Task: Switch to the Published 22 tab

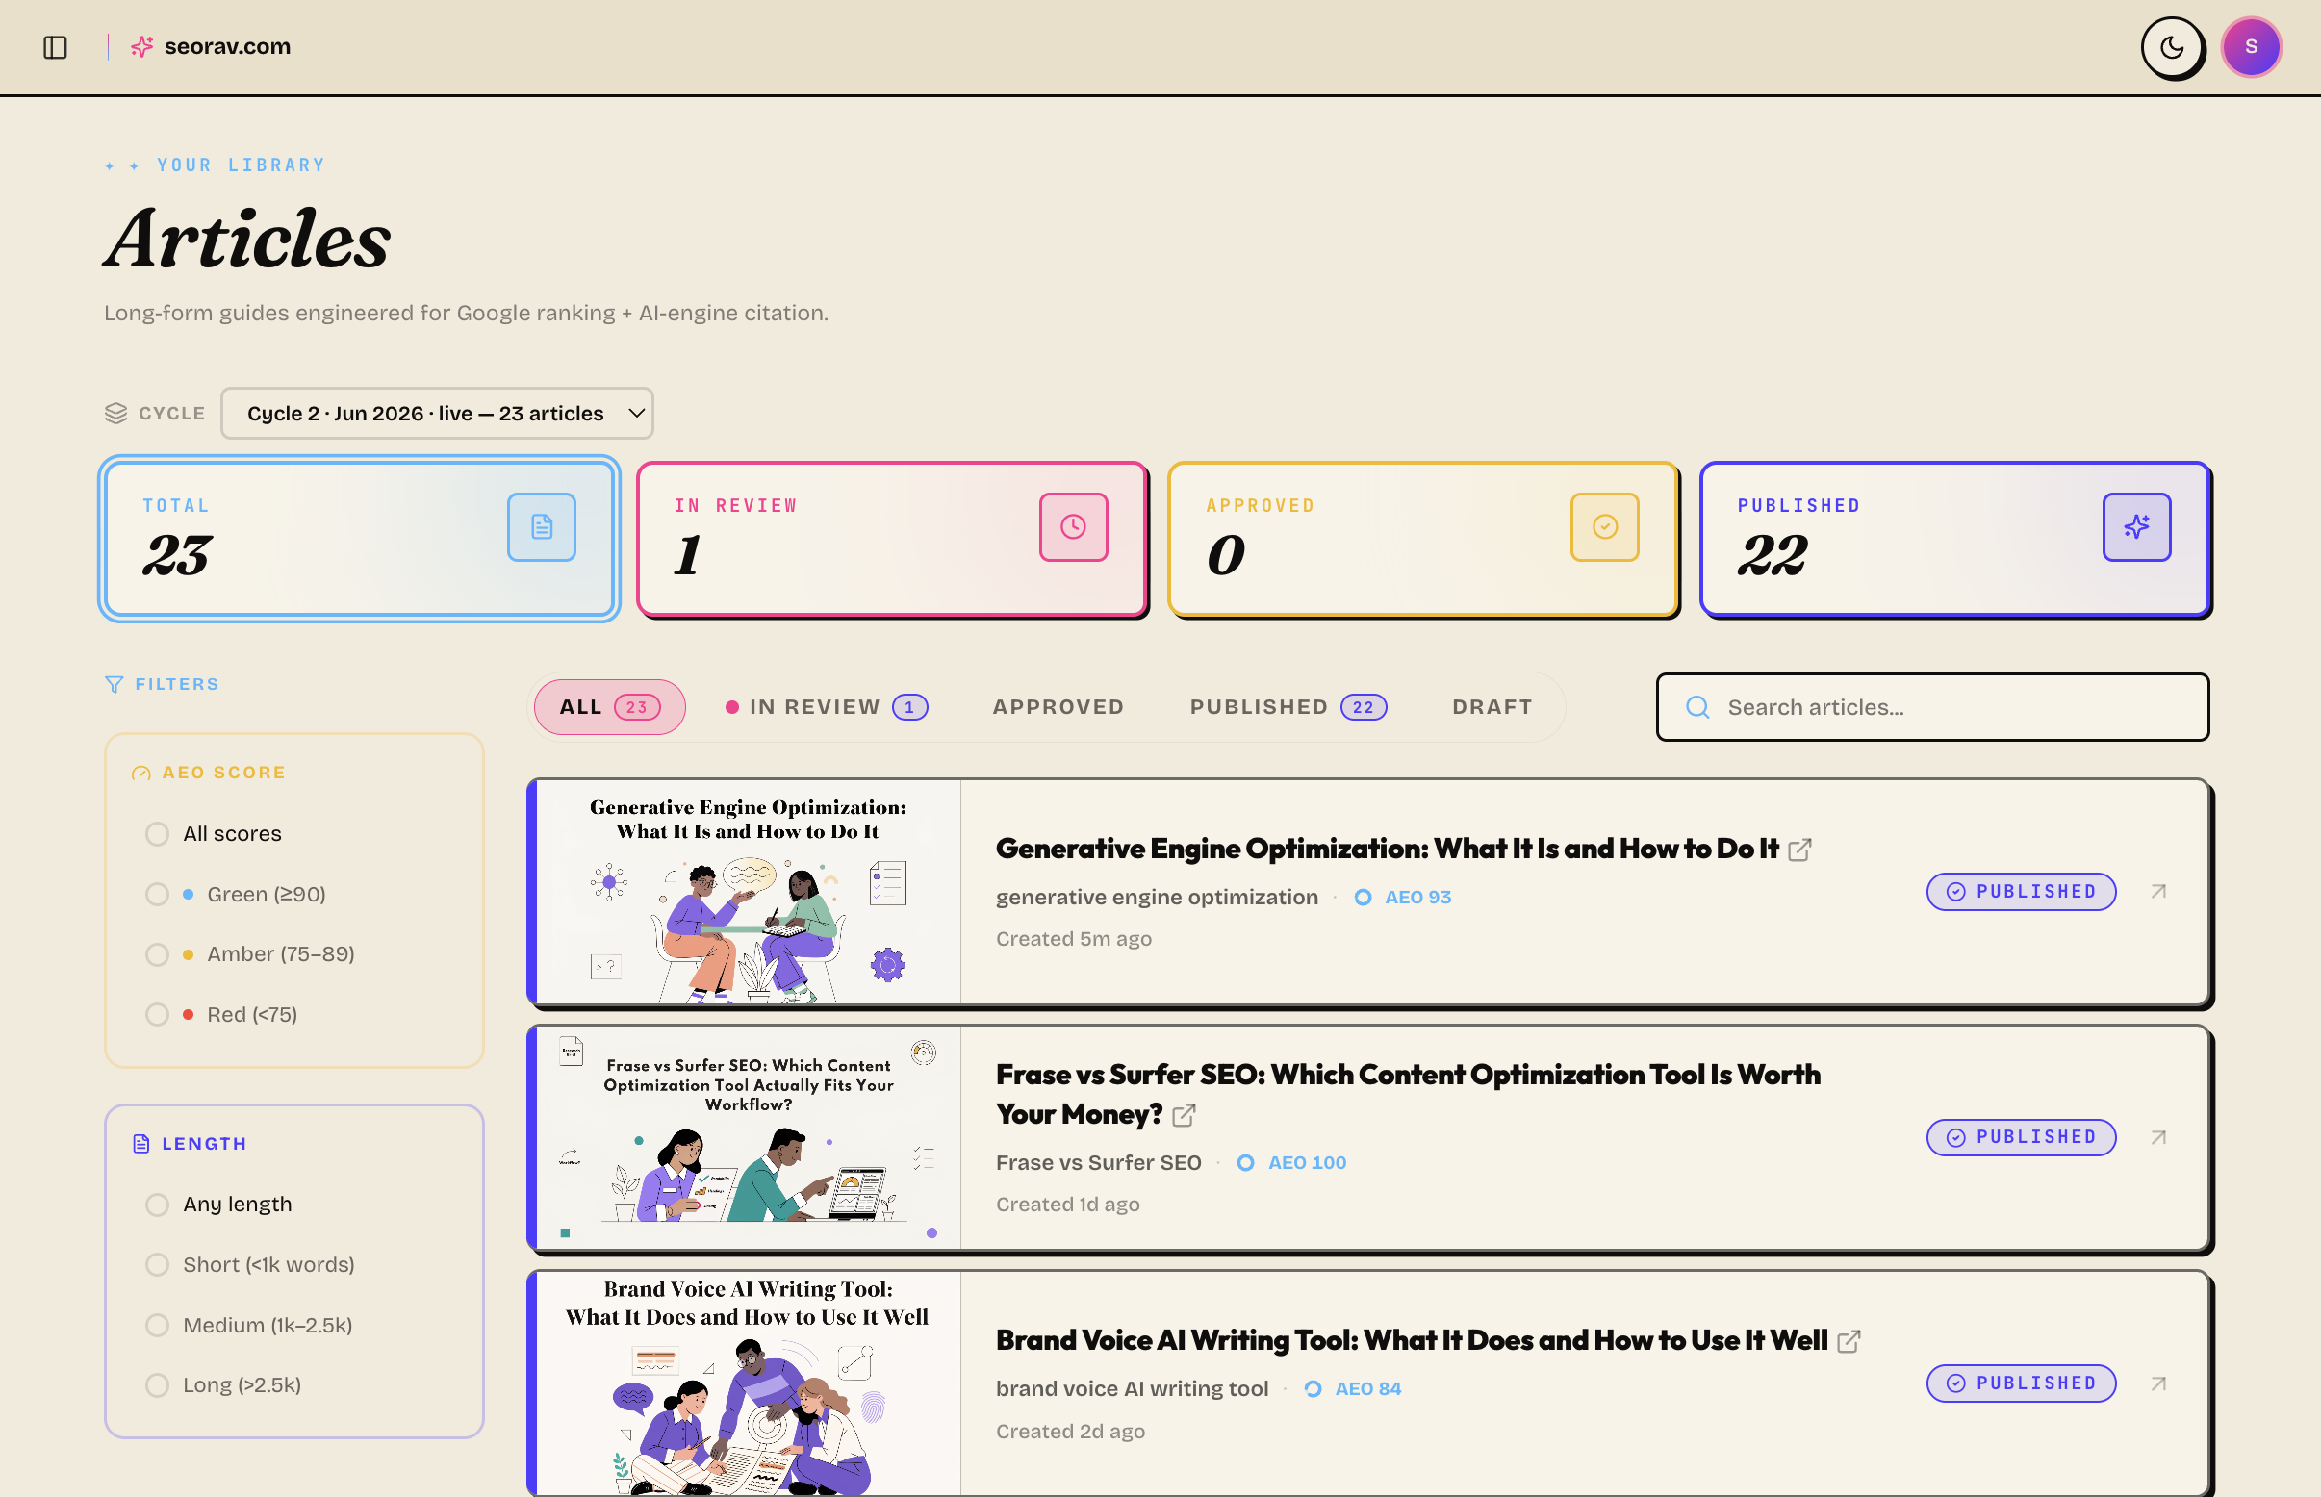Action: pyautogui.click(x=1288, y=708)
